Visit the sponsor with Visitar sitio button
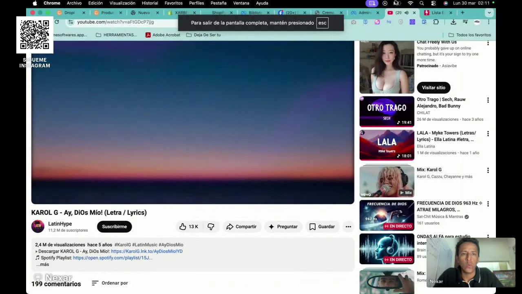The image size is (522, 294). [434, 87]
